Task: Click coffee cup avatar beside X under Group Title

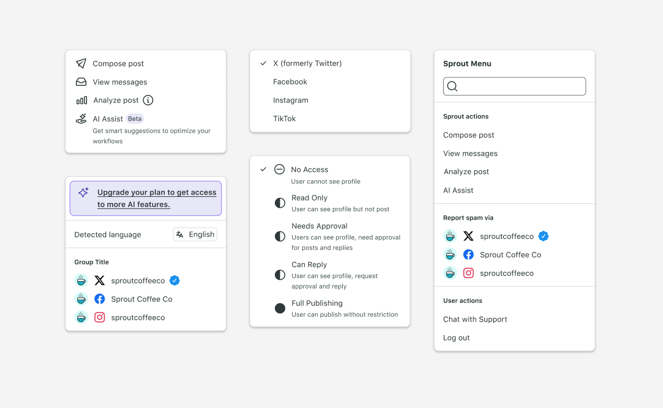Action: 81,281
